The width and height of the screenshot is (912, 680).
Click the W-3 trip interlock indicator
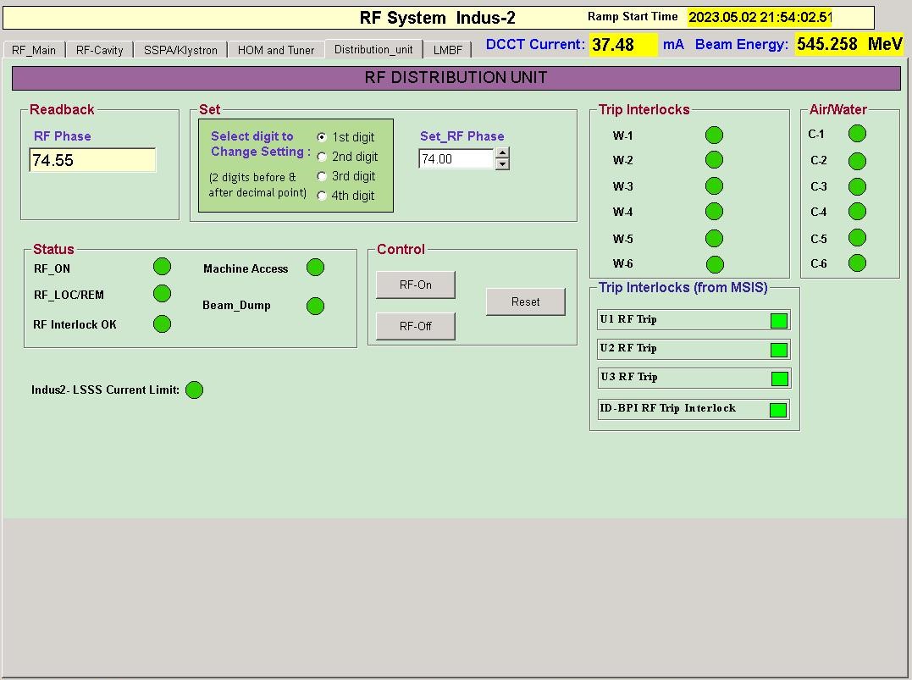(x=714, y=186)
